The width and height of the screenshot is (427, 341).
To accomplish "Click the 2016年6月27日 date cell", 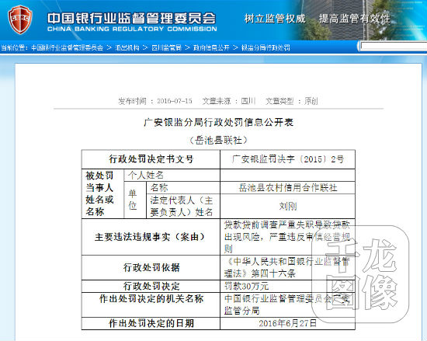I will tap(287, 323).
